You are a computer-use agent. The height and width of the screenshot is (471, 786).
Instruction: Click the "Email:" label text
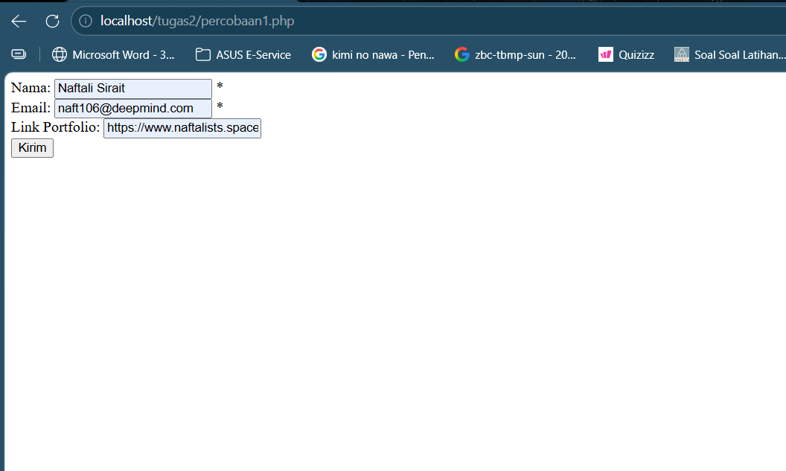[31, 108]
